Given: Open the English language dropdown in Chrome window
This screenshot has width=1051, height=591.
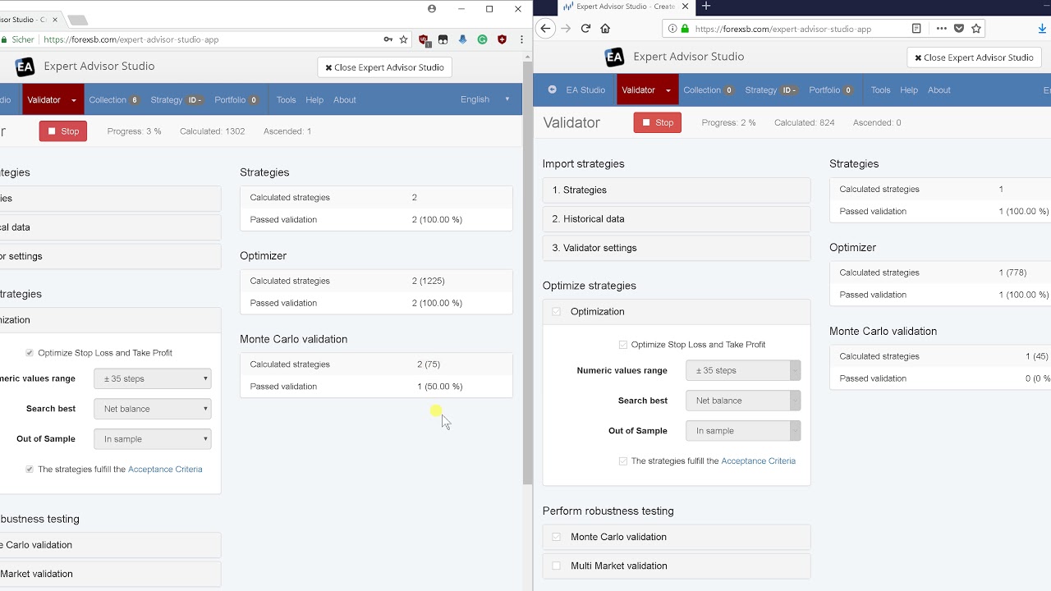Looking at the screenshot, I should [485, 99].
